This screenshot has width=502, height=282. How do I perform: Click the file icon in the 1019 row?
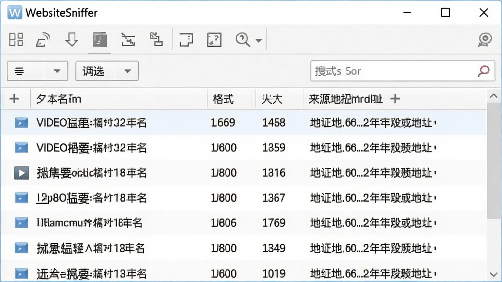[22, 273]
